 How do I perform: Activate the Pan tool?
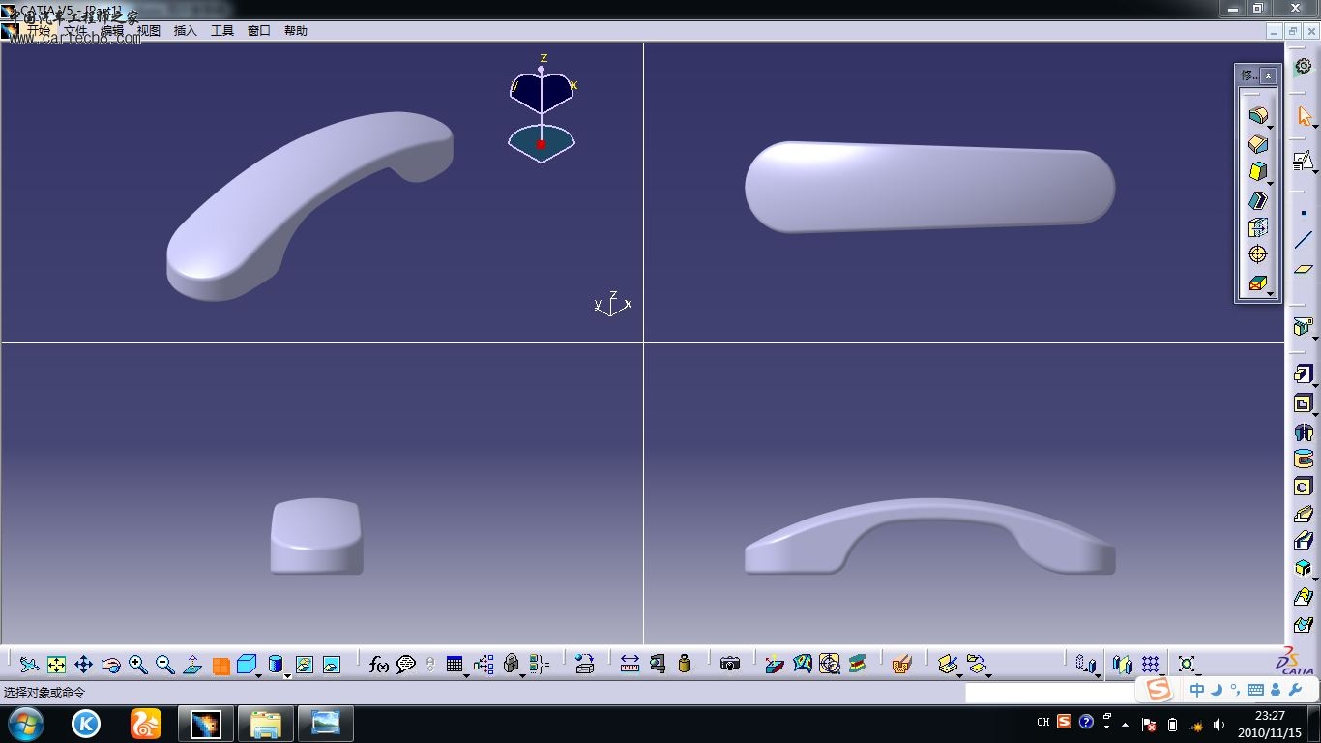pos(83,665)
